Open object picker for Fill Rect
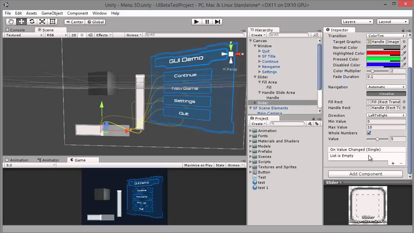 (x=404, y=102)
